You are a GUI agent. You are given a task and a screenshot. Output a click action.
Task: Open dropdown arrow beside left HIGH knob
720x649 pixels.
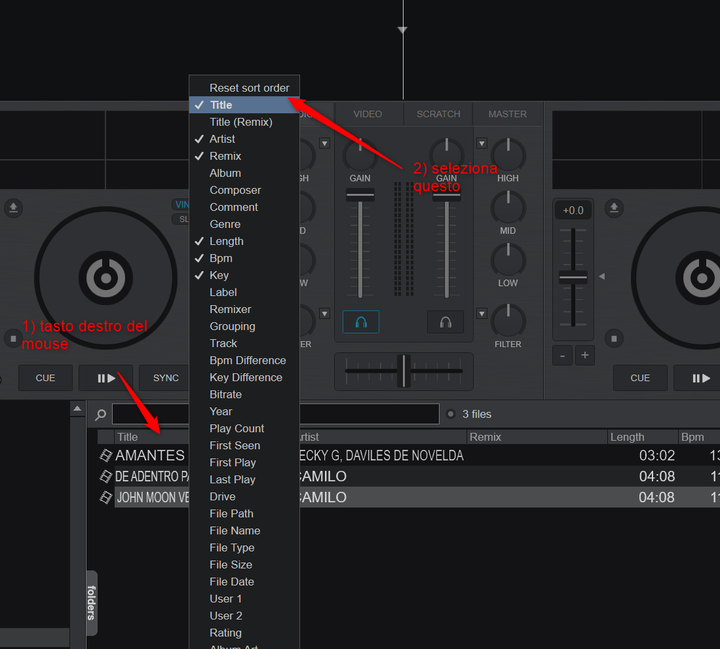coord(325,143)
